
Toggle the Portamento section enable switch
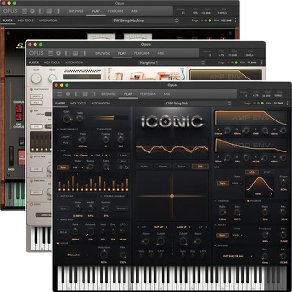point(58,129)
